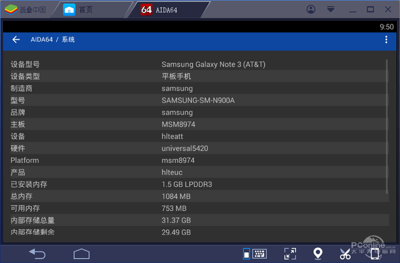
Task: Click the SAMSUNG-SM-N900A model value
Action: point(198,100)
